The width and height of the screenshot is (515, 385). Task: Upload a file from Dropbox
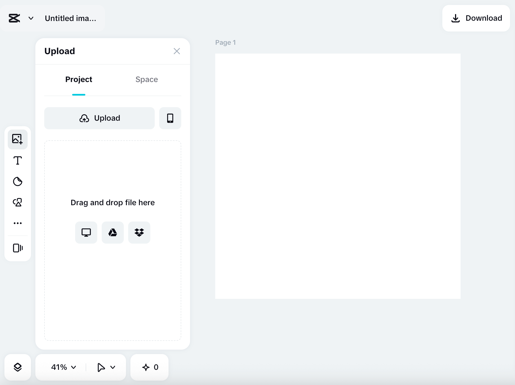pyautogui.click(x=139, y=232)
